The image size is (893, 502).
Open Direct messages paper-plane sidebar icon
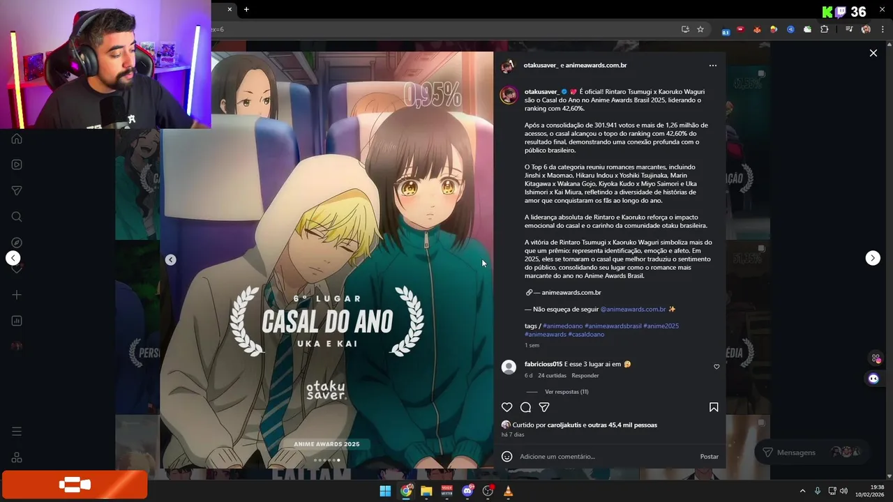coord(17,190)
